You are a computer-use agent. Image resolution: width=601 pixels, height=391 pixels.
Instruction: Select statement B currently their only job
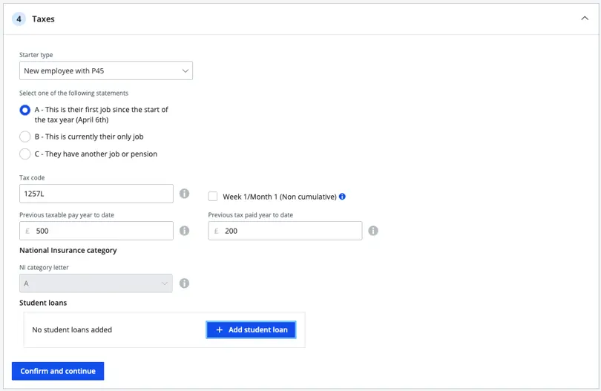point(25,137)
